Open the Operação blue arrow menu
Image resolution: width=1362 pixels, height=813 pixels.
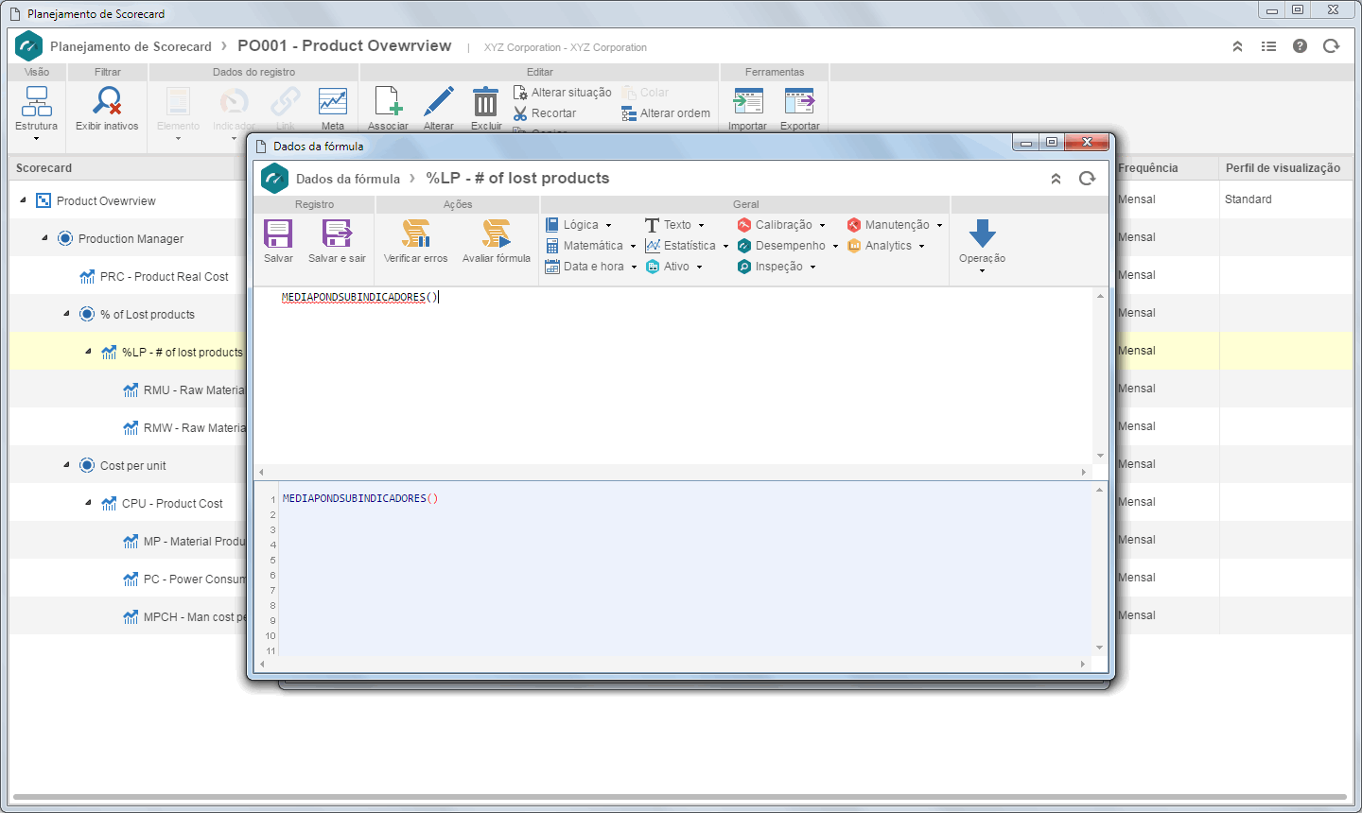tap(982, 245)
